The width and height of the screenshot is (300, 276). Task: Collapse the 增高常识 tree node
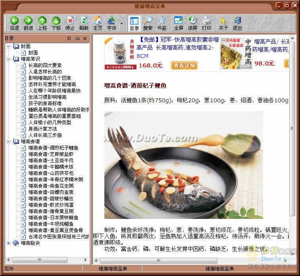9,59
